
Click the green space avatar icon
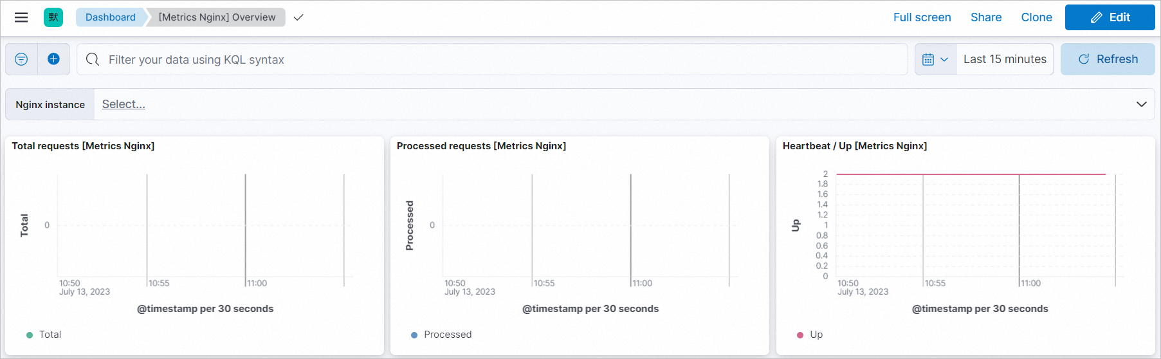53,17
